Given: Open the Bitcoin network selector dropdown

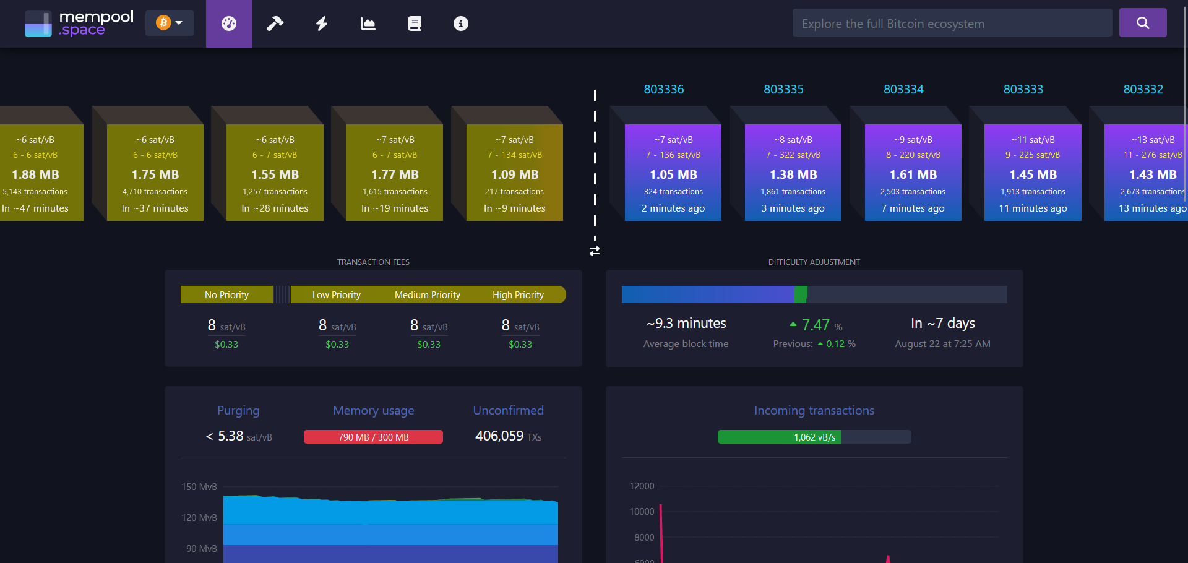Looking at the screenshot, I should (169, 23).
